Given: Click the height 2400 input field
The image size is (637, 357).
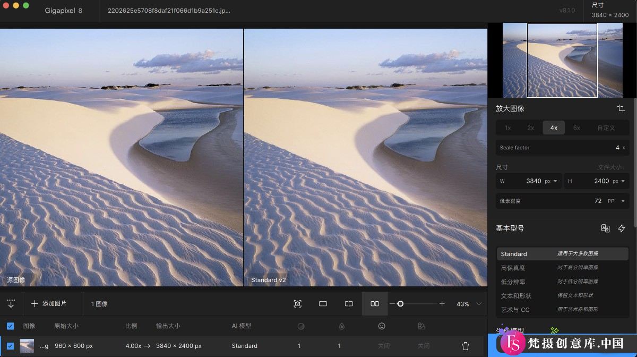Looking at the screenshot, I should [x=597, y=181].
